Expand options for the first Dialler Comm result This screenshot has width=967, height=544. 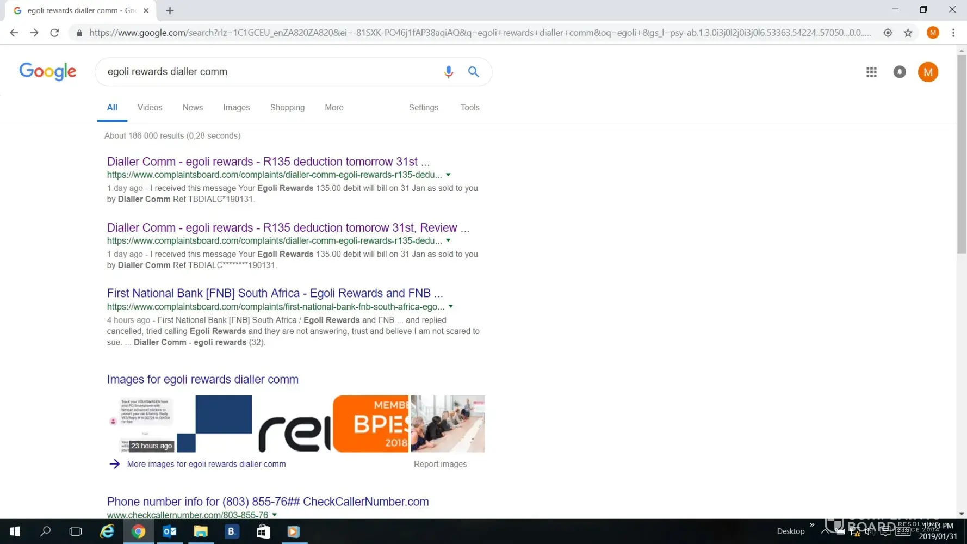(448, 175)
